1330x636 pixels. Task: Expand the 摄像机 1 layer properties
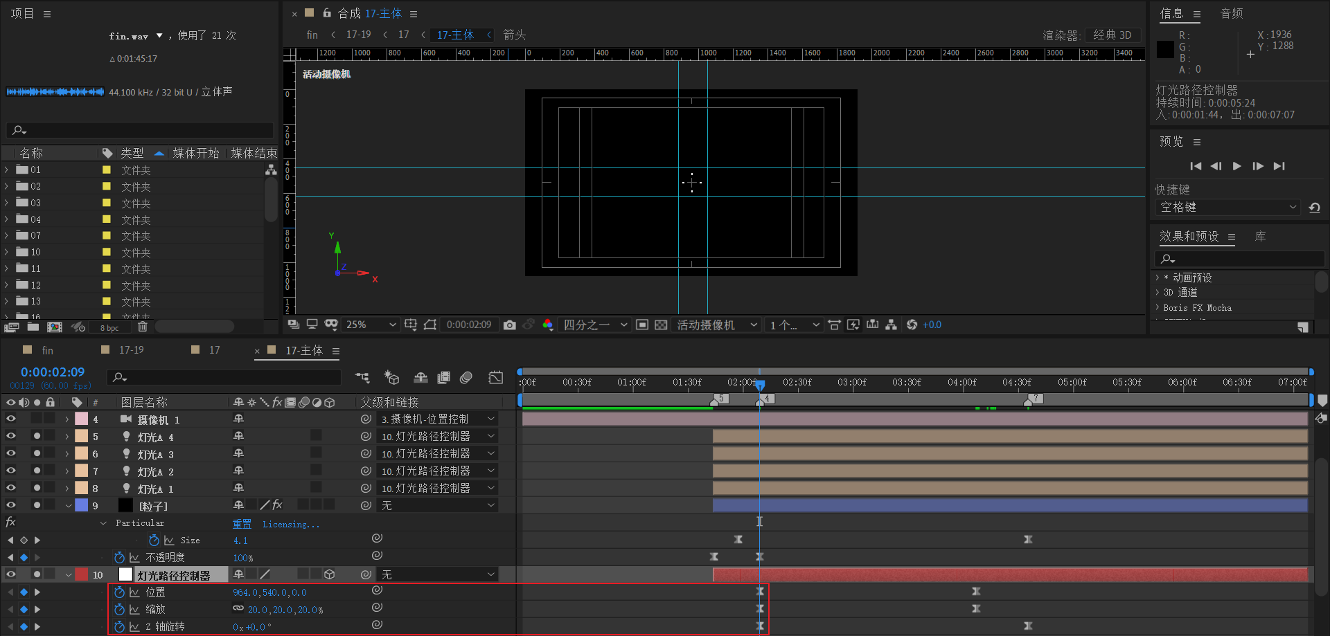(x=67, y=419)
